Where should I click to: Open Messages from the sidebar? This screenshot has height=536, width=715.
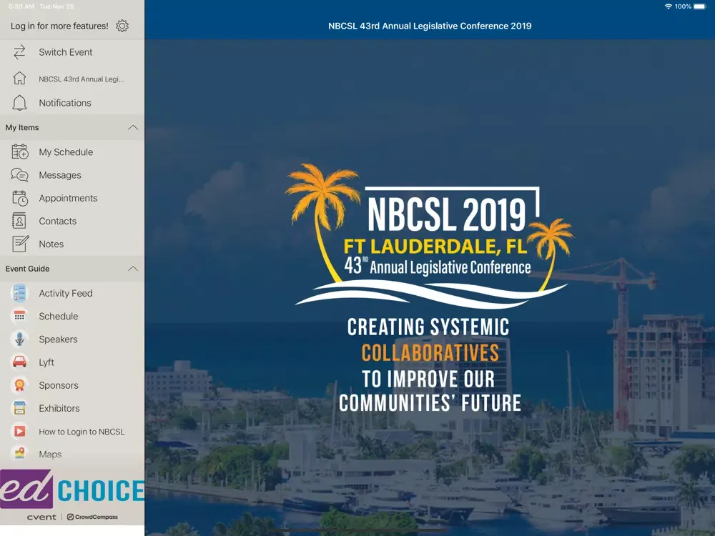coord(72,175)
